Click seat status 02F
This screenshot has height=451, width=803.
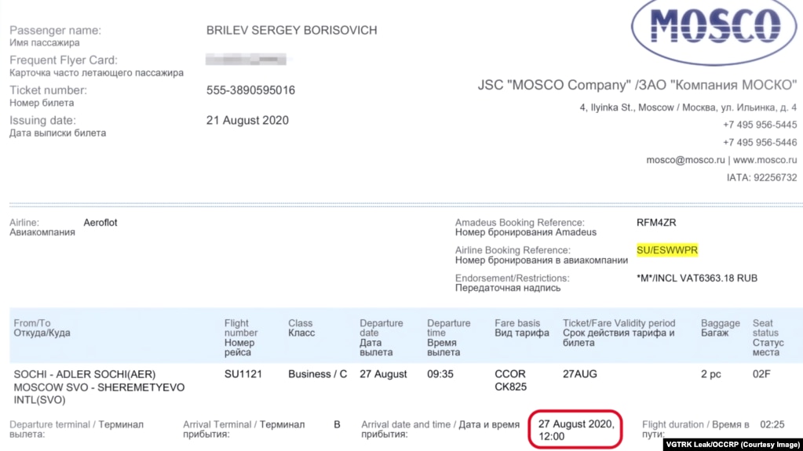point(760,374)
